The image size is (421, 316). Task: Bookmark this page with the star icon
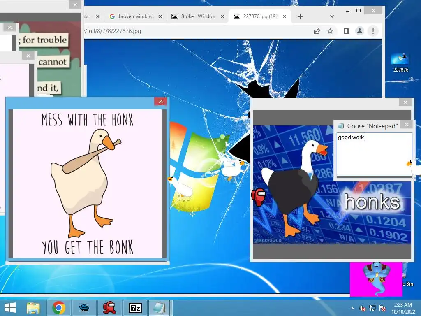tap(330, 31)
